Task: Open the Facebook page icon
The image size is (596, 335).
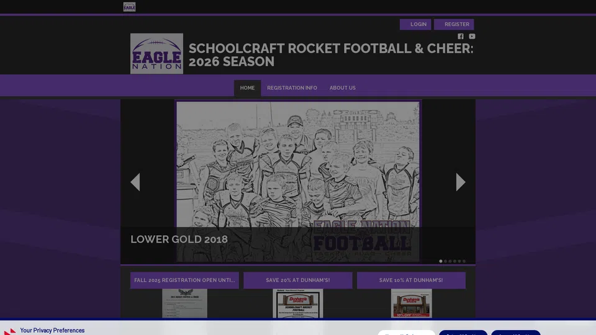Action: click(460, 37)
